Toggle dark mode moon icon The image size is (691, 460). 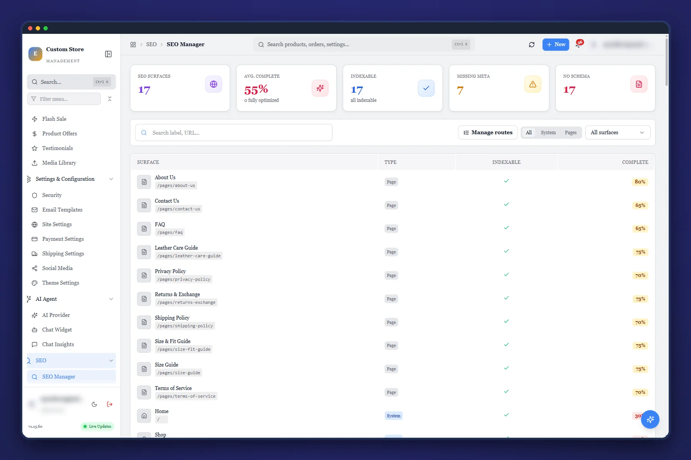click(94, 404)
